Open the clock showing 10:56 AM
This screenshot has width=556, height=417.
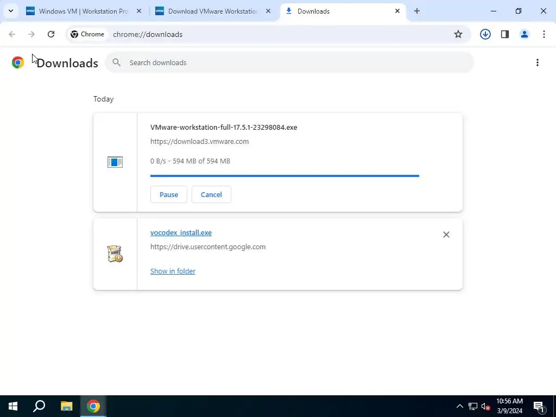point(509,406)
